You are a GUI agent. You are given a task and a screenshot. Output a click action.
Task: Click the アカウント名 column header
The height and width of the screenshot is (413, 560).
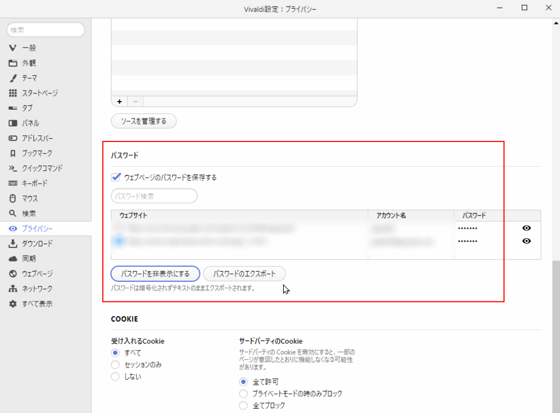(x=411, y=215)
